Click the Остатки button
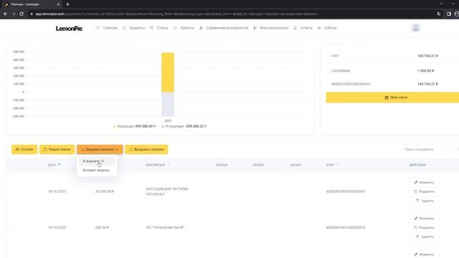 pyautogui.click(x=24, y=150)
